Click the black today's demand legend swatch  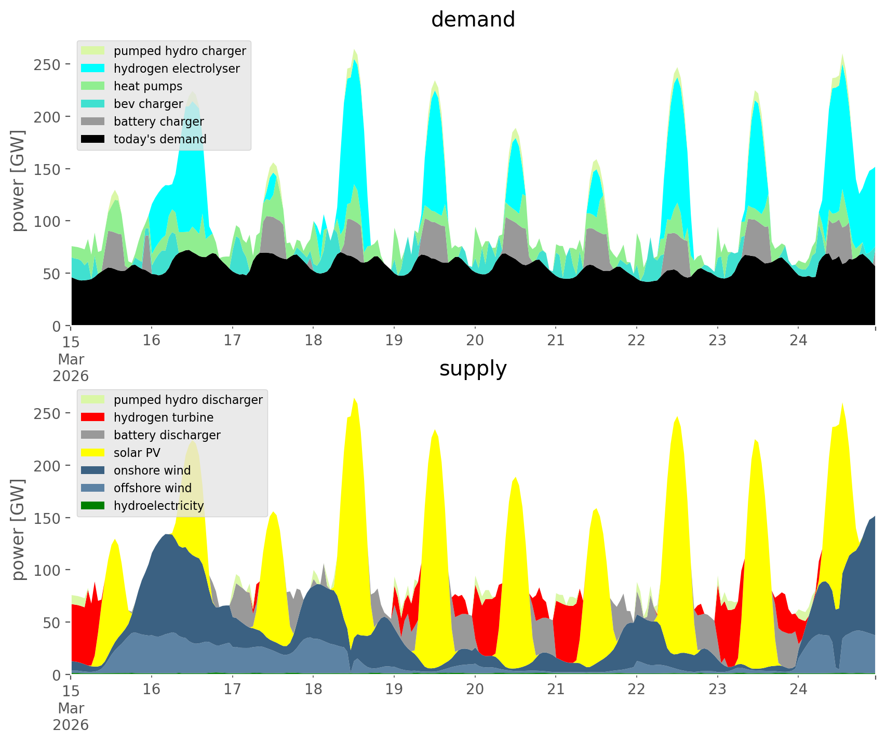point(93,139)
